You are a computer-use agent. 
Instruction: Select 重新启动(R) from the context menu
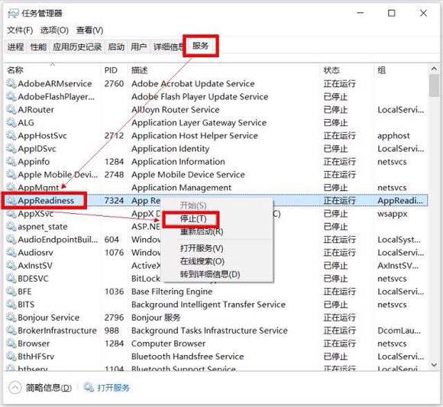pyautogui.click(x=202, y=231)
